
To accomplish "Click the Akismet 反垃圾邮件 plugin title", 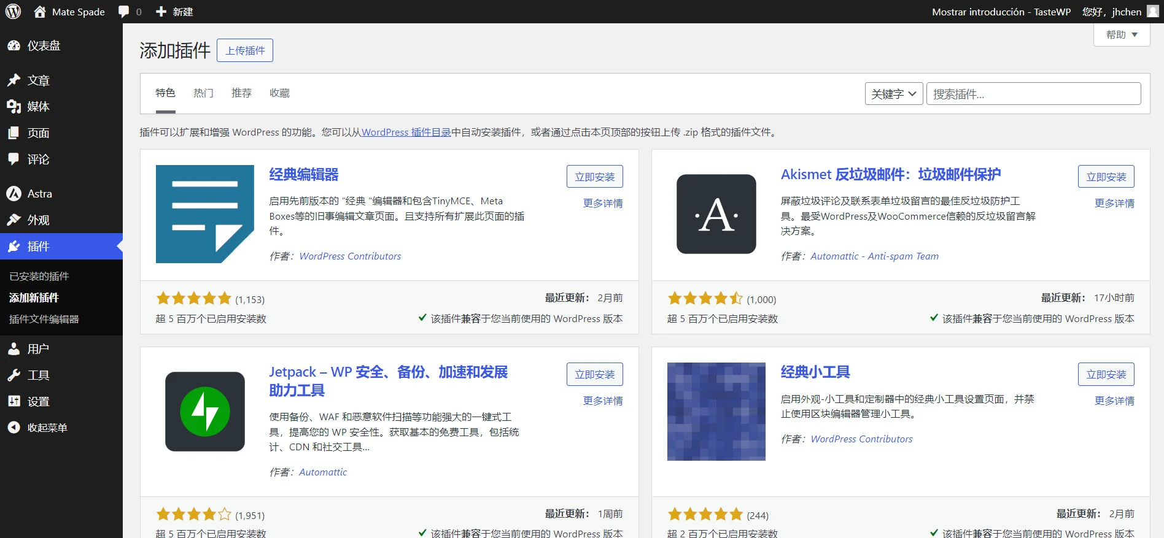I will [x=891, y=175].
